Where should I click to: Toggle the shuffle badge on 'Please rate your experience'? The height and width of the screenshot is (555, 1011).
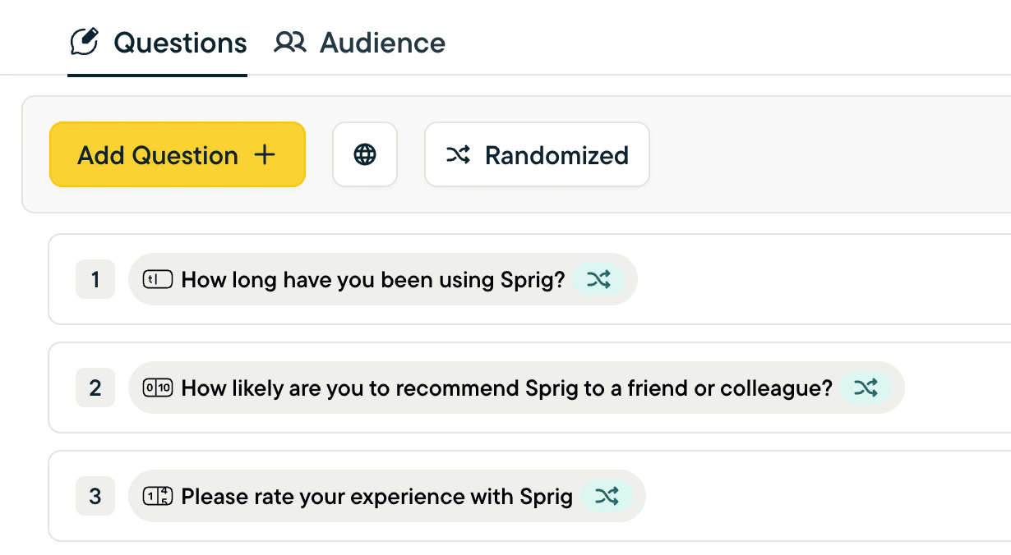[607, 497]
